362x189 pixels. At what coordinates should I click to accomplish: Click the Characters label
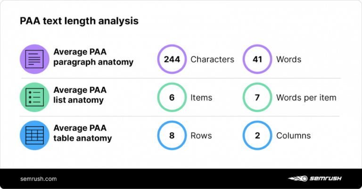[x=212, y=59]
